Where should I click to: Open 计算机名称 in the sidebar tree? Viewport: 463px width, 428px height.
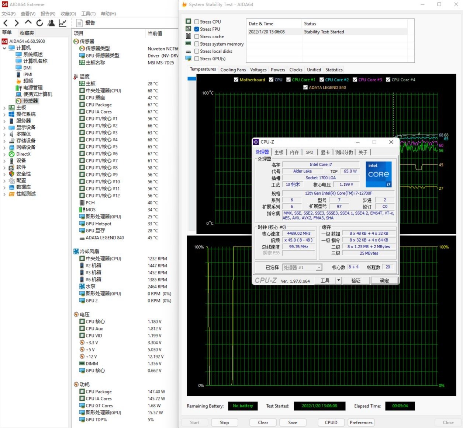point(35,61)
